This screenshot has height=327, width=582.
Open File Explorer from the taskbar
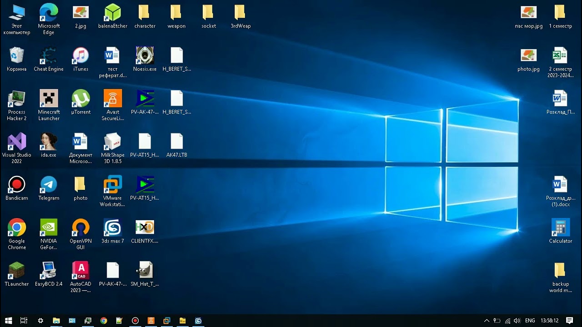pos(56,321)
